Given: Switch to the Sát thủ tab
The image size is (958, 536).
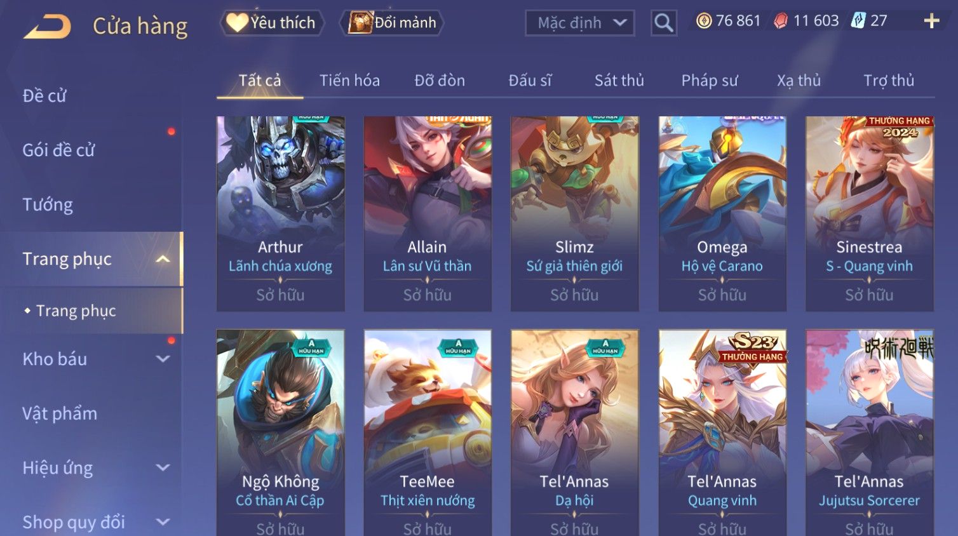Looking at the screenshot, I should coord(619,81).
